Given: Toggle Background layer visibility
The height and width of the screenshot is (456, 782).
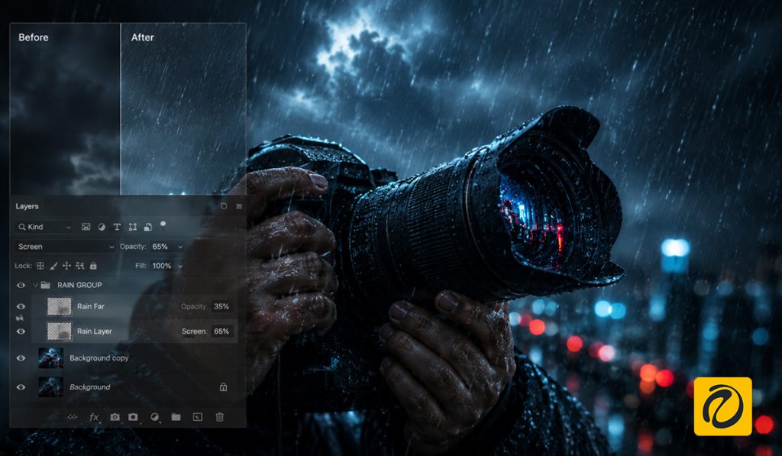Looking at the screenshot, I should (21, 387).
